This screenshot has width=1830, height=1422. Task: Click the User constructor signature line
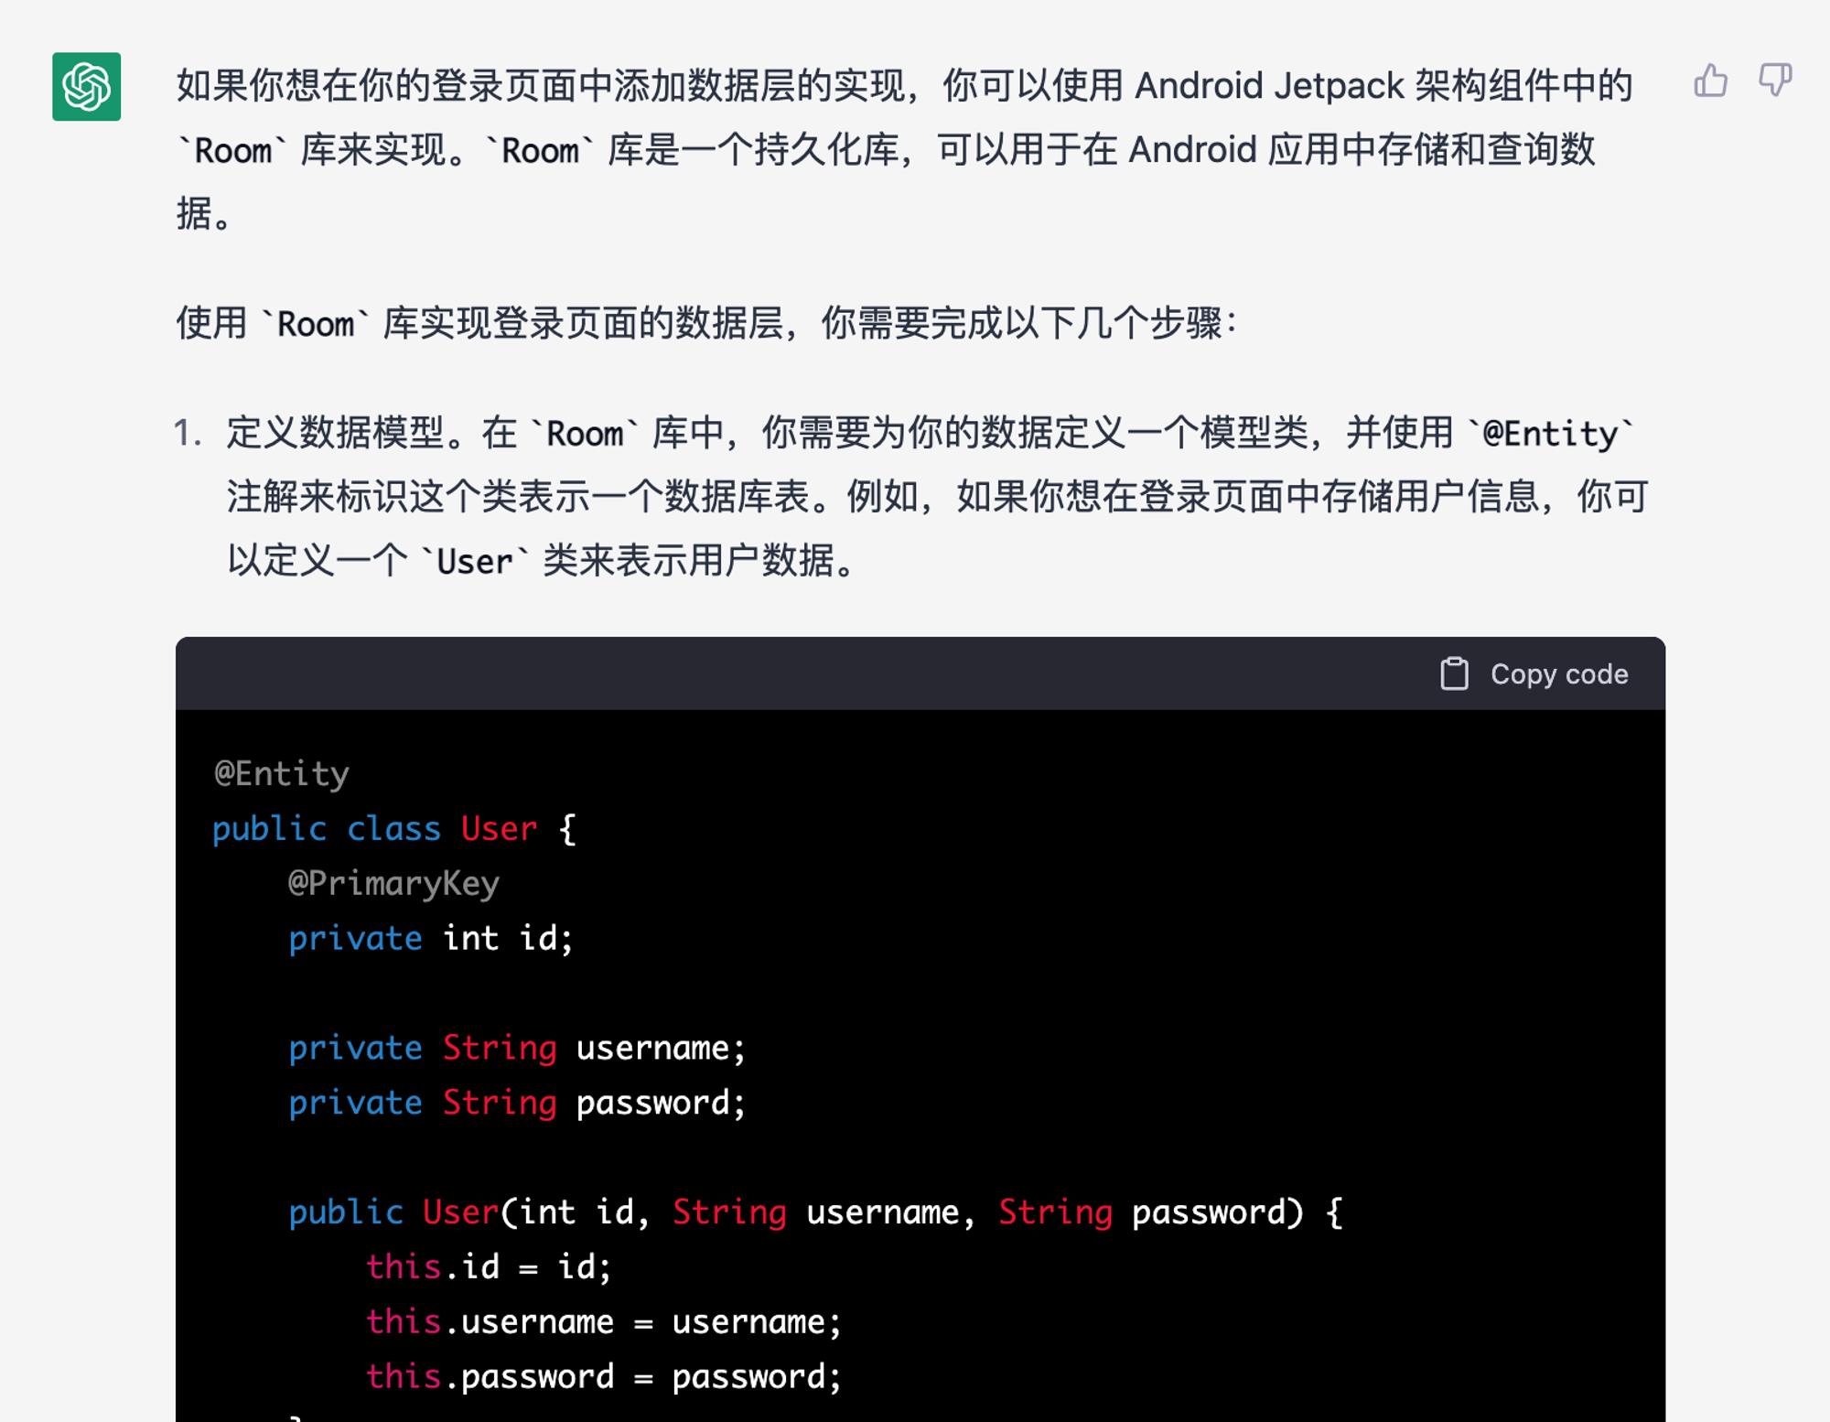tap(816, 1213)
